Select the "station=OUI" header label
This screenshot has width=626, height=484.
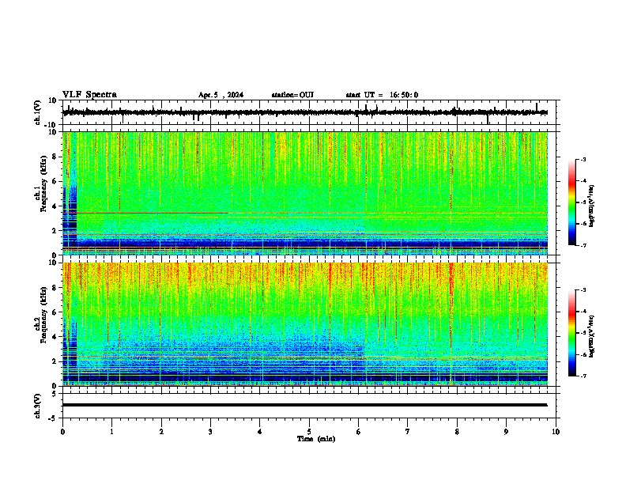(292, 95)
